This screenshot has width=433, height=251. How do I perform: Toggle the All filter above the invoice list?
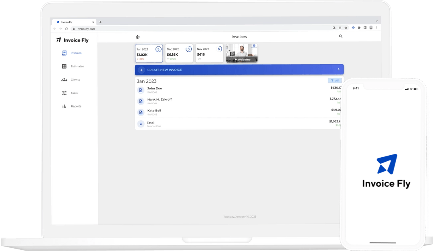click(x=335, y=80)
